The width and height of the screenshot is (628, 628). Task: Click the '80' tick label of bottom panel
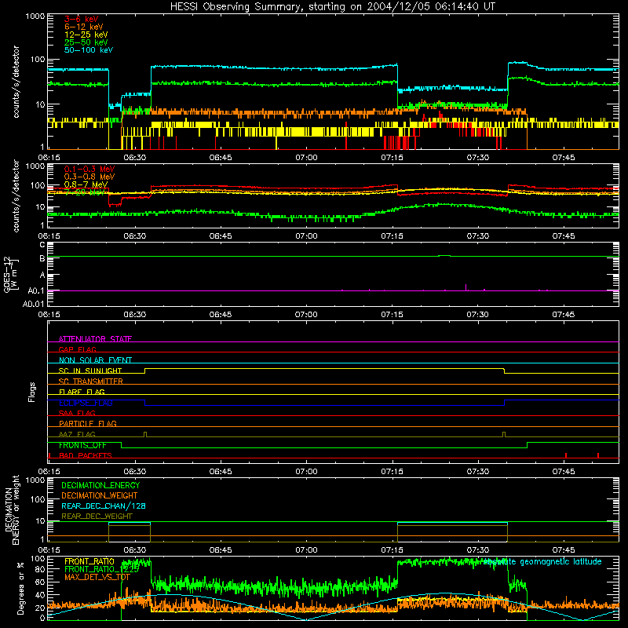pos(40,569)
